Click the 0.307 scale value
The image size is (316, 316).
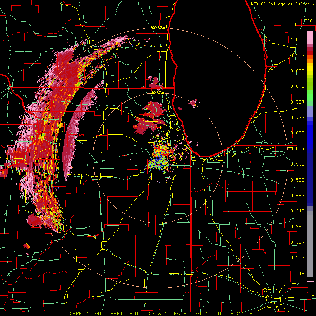[x=297, y=242]
